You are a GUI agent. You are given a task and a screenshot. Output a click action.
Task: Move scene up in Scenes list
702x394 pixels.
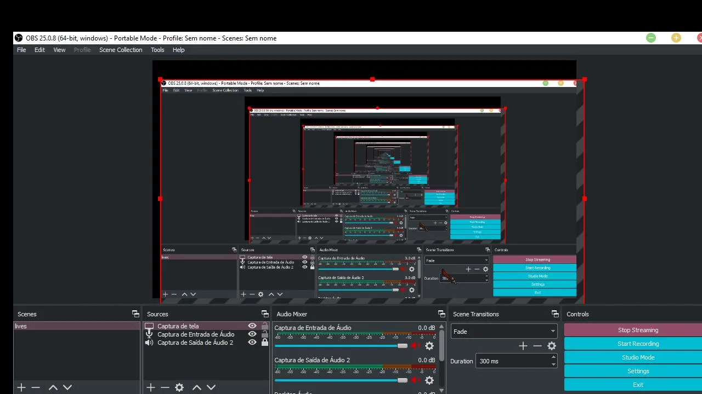click(53, 387)
